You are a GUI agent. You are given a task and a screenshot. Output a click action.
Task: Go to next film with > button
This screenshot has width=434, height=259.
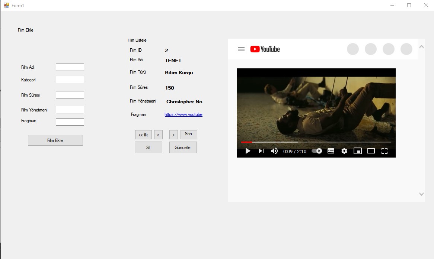(x=173, y=135)
